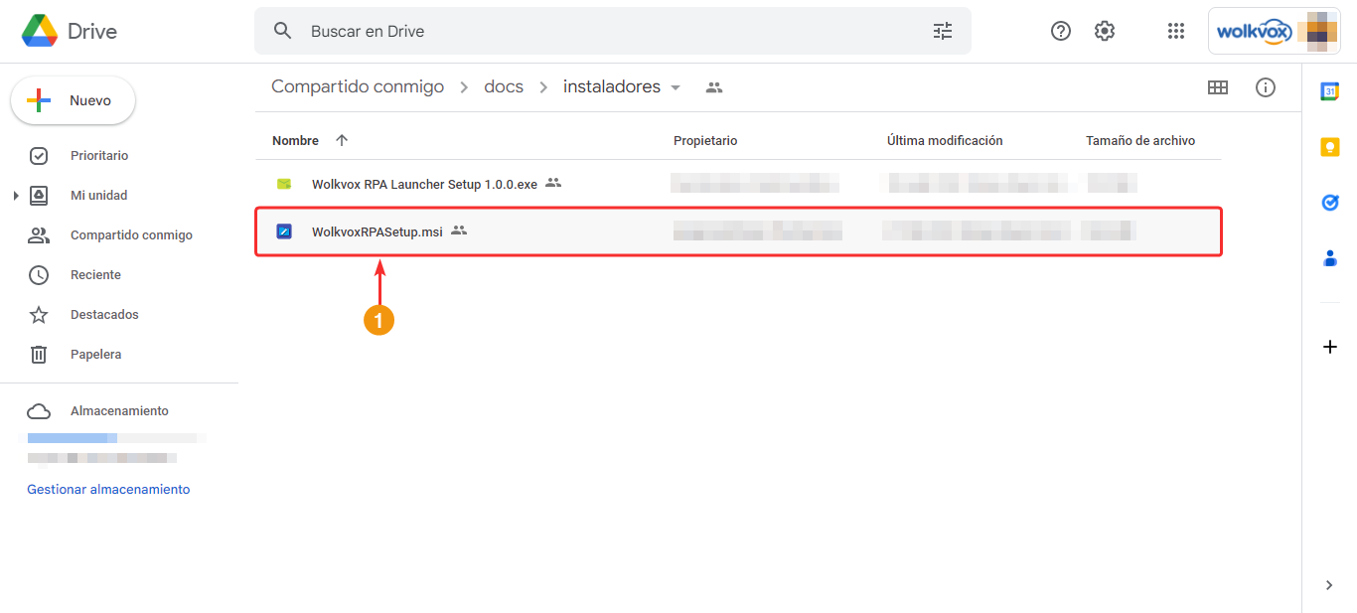Viewport: 1357px width, 613px height.
Task: Sort by Última modificación column
Action: click(945, 141)
